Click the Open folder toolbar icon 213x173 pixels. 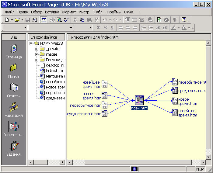click(x=17, y=20)
